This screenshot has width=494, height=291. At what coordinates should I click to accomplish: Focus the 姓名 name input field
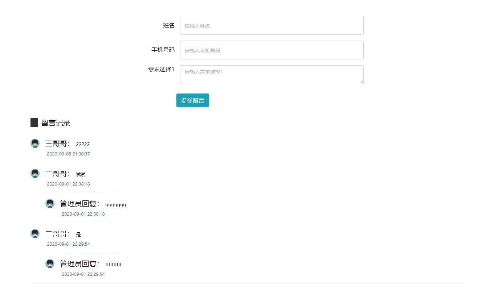(x=272, y=25)
